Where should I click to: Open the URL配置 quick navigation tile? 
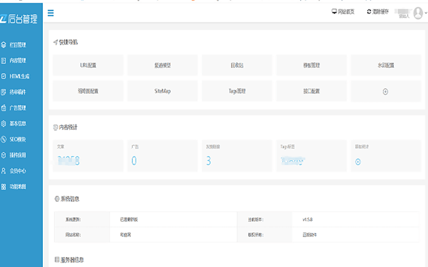pos(88,65)
